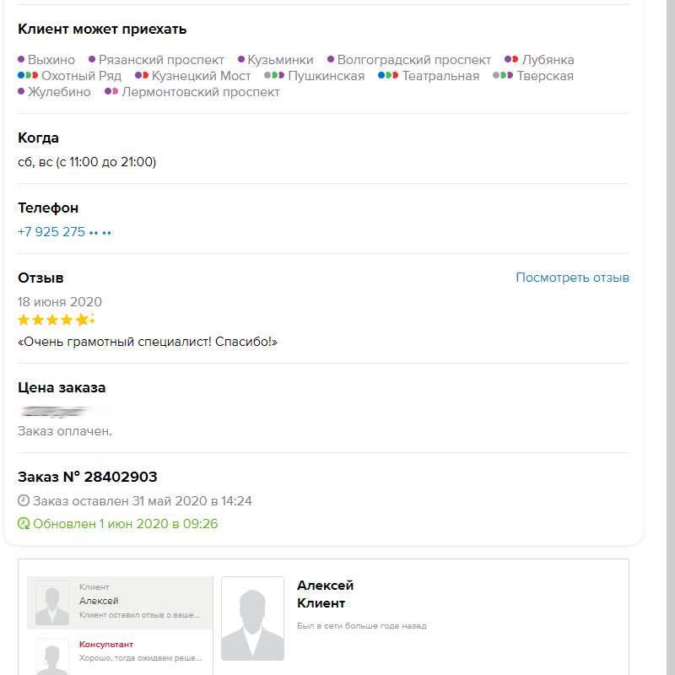Image resolution: width=675 pixels, height=675 pixels.
Task: Click the Алексей Клиент name in chat header
Action: 325,594
